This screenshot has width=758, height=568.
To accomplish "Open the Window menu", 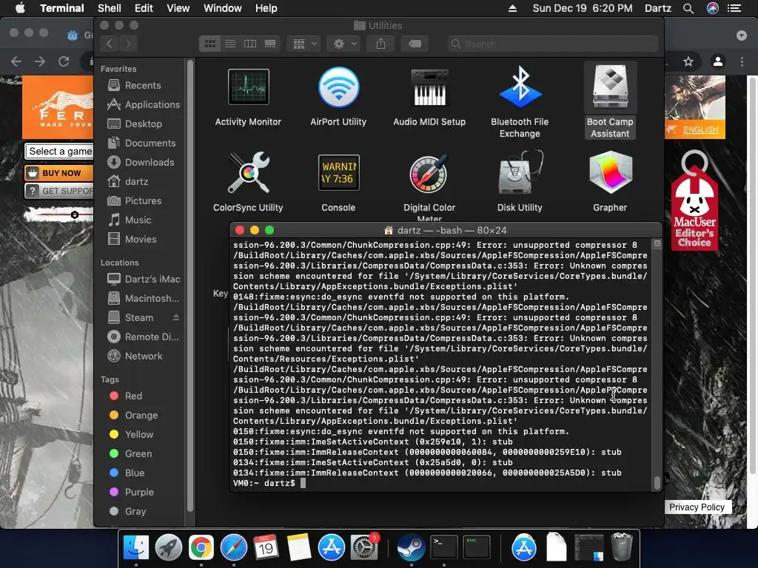I will pos(222,8).
